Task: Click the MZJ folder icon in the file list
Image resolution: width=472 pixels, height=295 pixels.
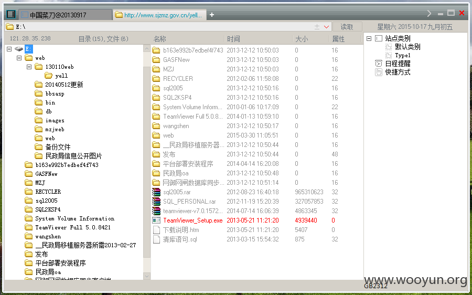Action: (156, 69)
